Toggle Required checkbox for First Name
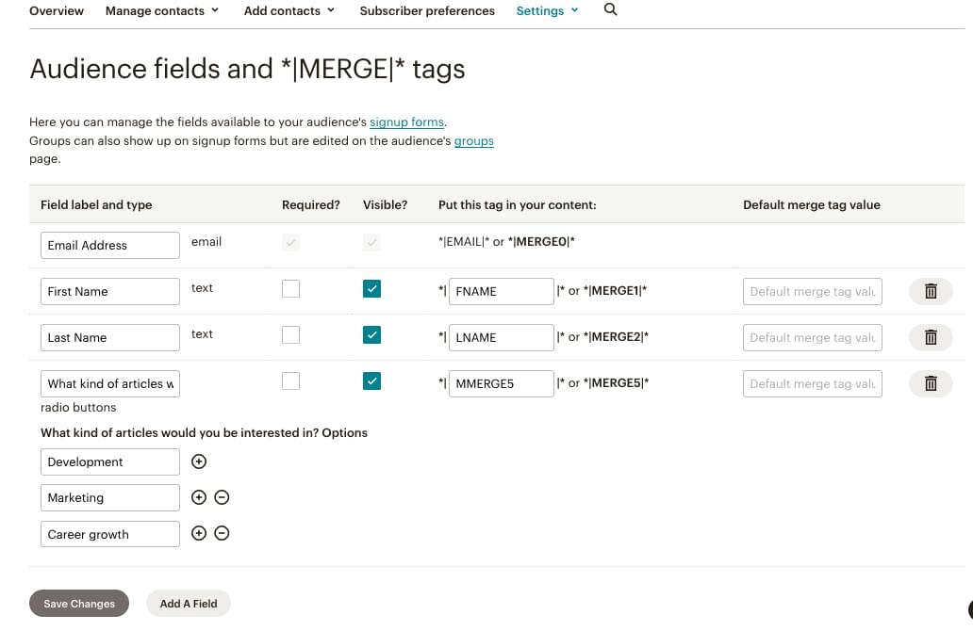The height and width of the screenshot is (631, 973). tap(290, 289)
